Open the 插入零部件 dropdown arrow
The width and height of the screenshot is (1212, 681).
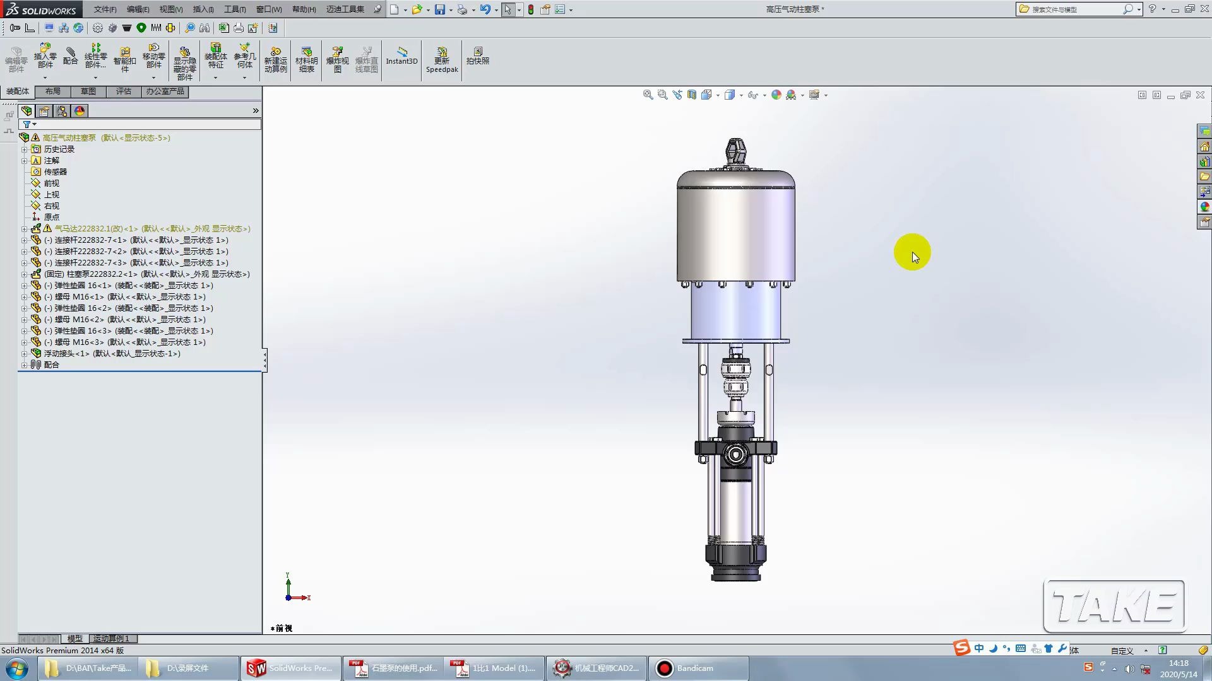[45, 78]
